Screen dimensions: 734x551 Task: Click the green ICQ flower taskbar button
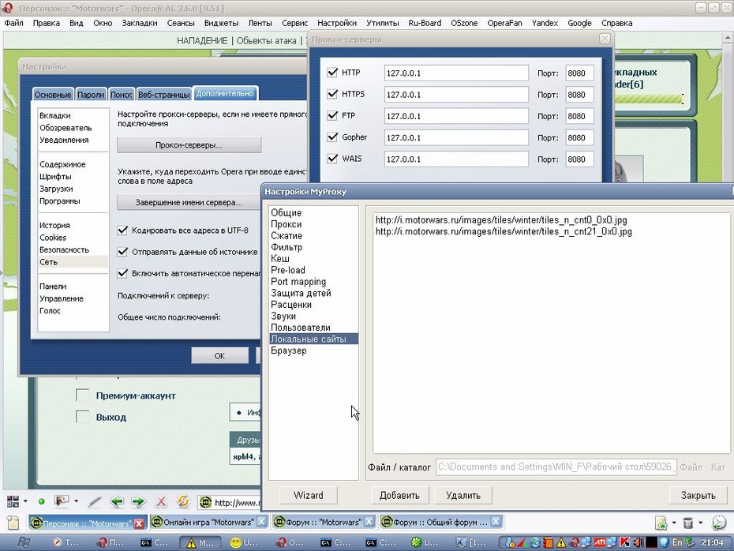[425, 542]
